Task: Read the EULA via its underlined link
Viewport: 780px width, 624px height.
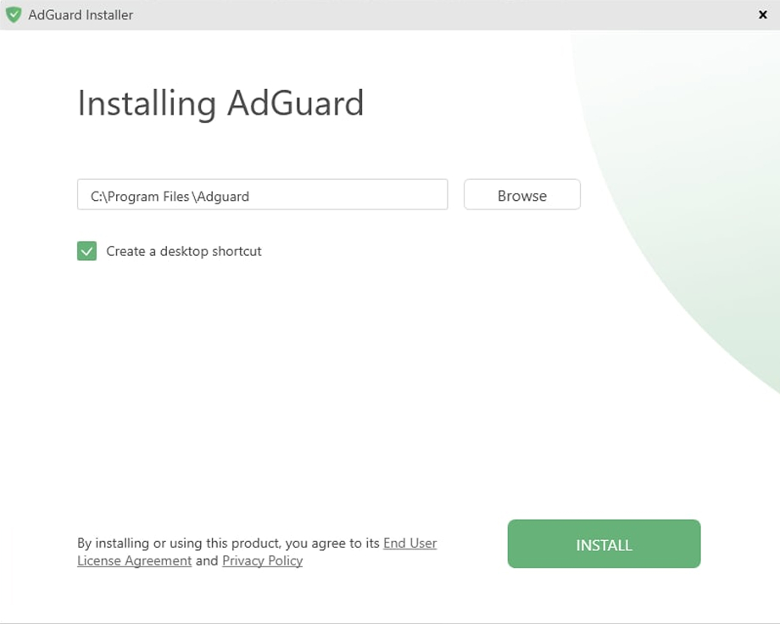Action: coord(409,543)
